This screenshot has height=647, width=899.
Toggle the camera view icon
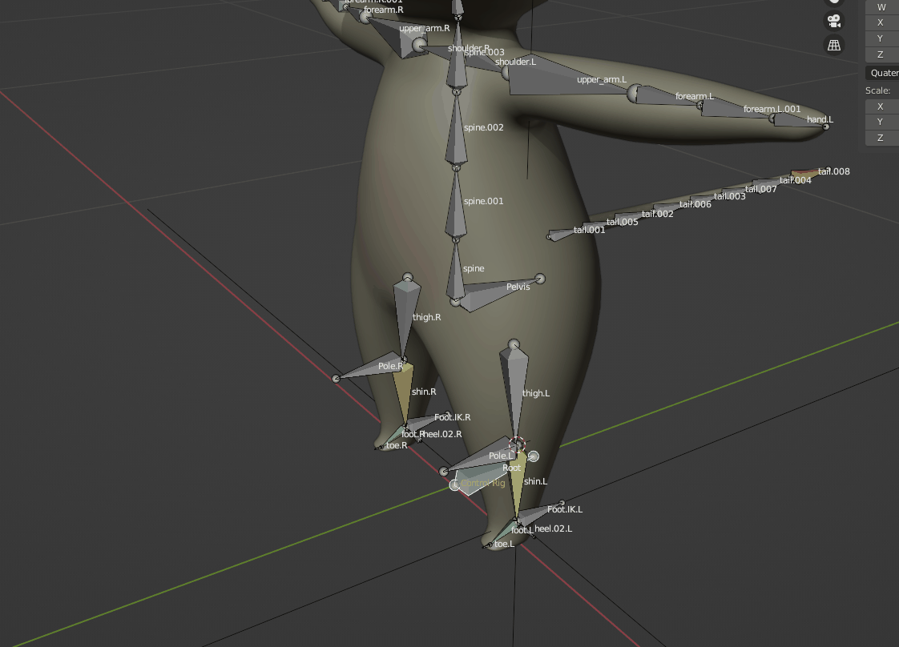coord(834,21)
